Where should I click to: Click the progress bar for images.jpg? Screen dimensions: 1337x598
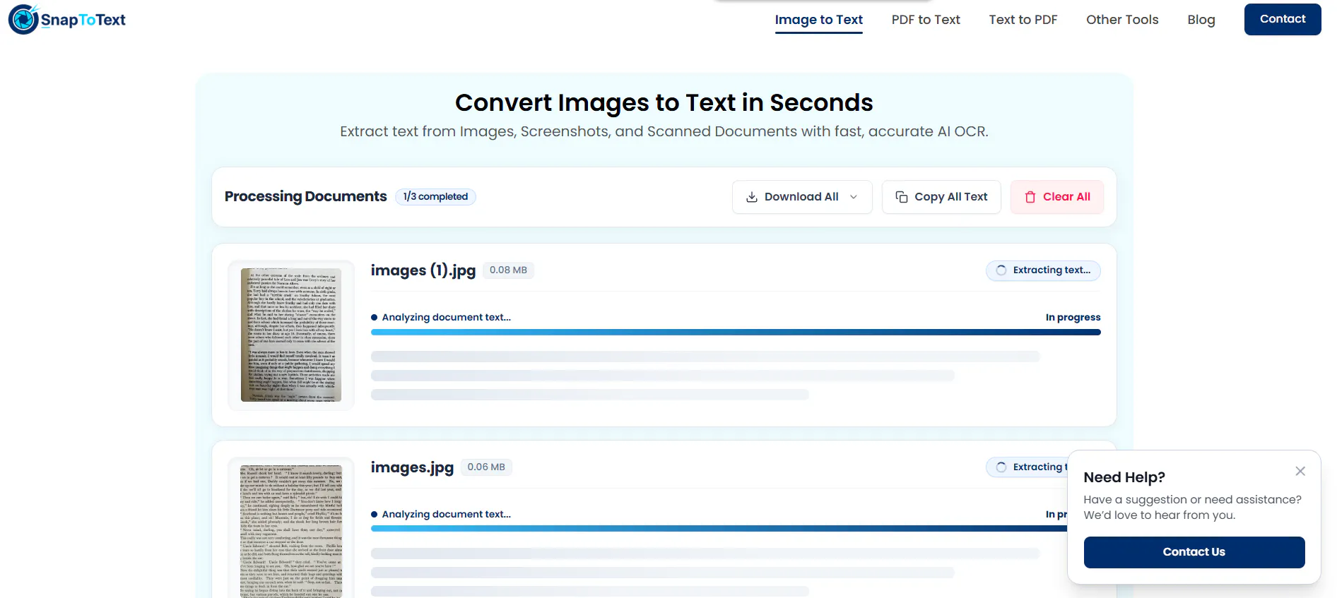719,529
